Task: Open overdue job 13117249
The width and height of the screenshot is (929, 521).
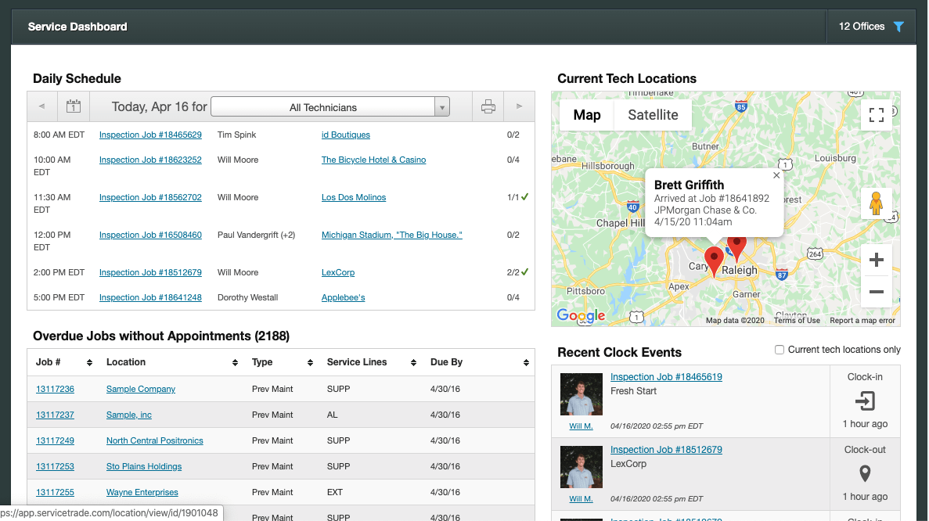Action: (x=55, y=440)
